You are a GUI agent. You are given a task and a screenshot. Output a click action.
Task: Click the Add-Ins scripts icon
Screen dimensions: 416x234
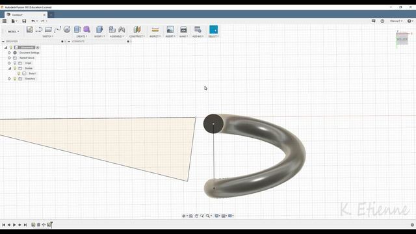point(198,29)
